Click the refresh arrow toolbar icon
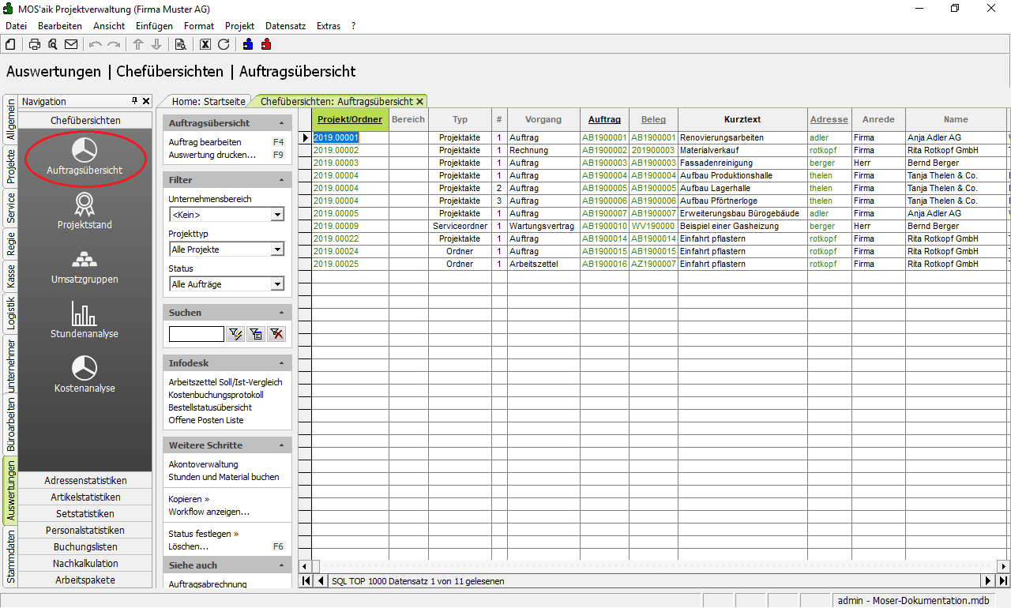This screenshot has height=608, width=1011. click(x=224, y=44)
